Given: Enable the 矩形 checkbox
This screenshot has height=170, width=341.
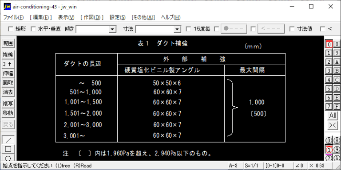Looking at the screenshot, I should (x=10, y=29).
